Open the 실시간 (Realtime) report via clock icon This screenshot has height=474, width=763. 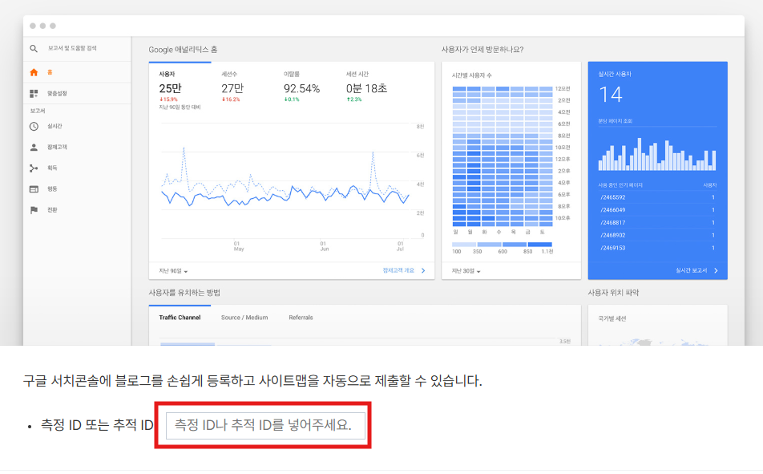[32, 126]
